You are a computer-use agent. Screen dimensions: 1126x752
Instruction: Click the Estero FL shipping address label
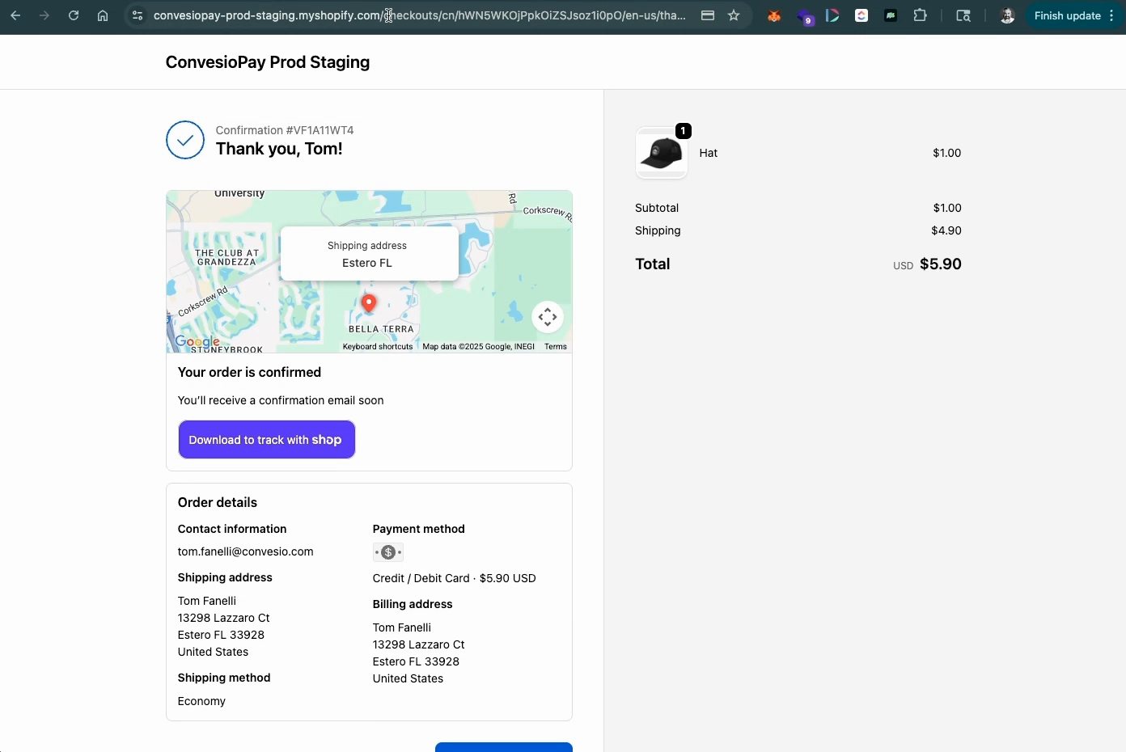(x=367, y=263)
